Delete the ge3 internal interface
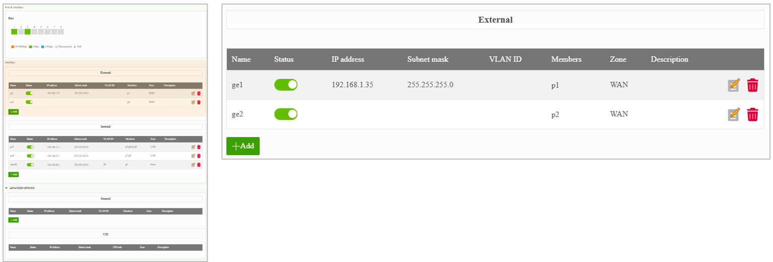 tap(199, 147)
